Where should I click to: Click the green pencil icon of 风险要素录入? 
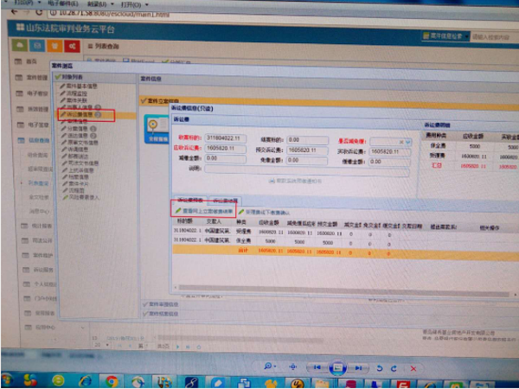point(65,197)
